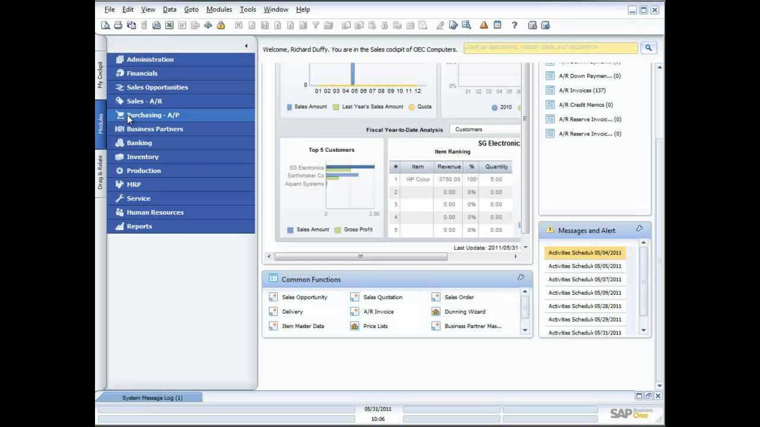Open Common Functions widget wrench settings
Image resolution: width=760 pixels, height=427 pixels.
521,277
